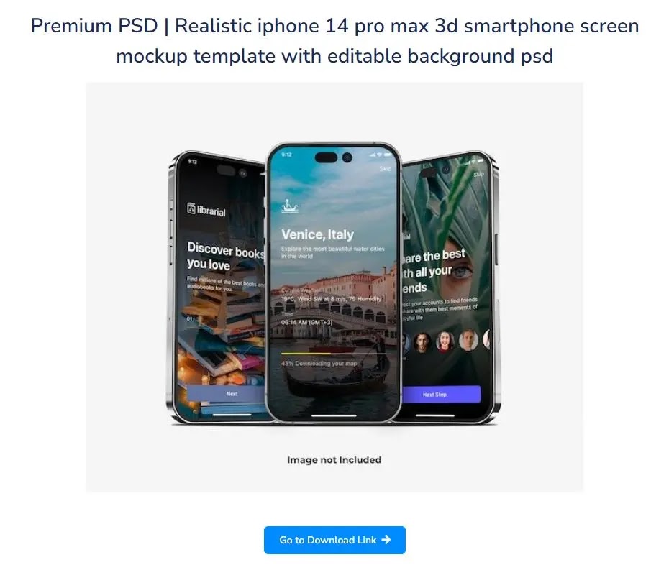Select the Premium PSD page title heading
Image resolution: width=651 pixels, height=570 pixels.
334,41
